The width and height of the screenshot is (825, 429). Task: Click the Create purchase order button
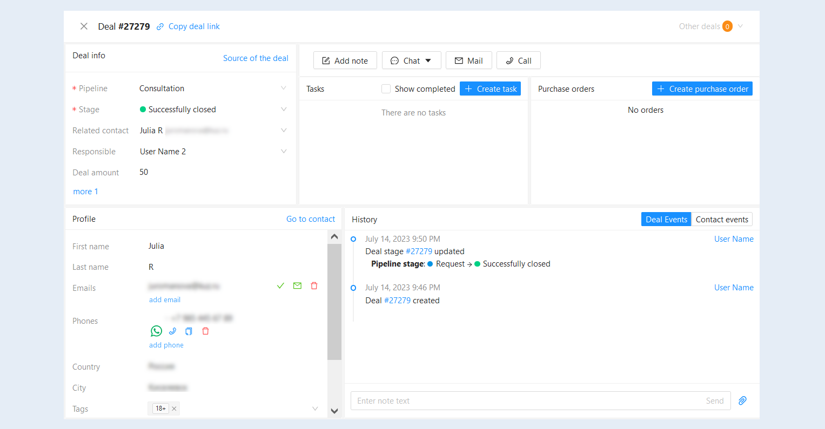coord(702,89)
